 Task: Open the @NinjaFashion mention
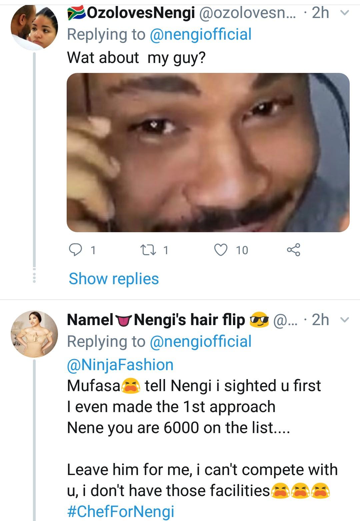click(120, 365)
